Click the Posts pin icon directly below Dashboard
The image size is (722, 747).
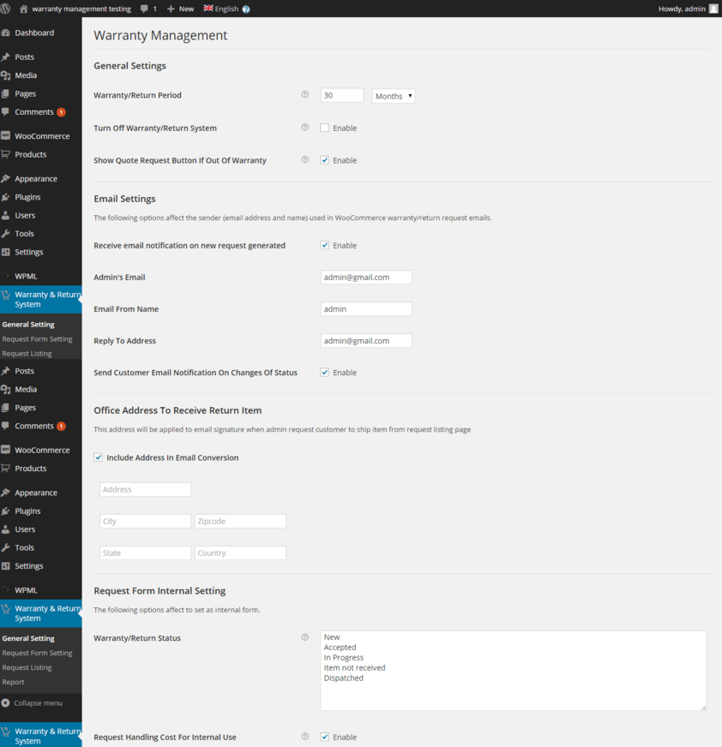pos(6,57)
